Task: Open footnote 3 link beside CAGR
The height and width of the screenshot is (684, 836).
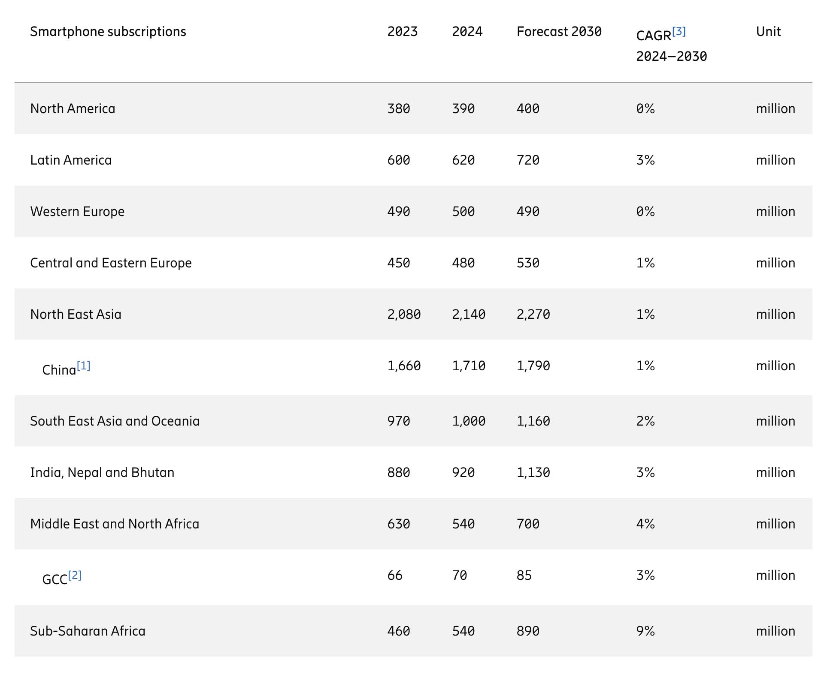Action: coord(679,31)
